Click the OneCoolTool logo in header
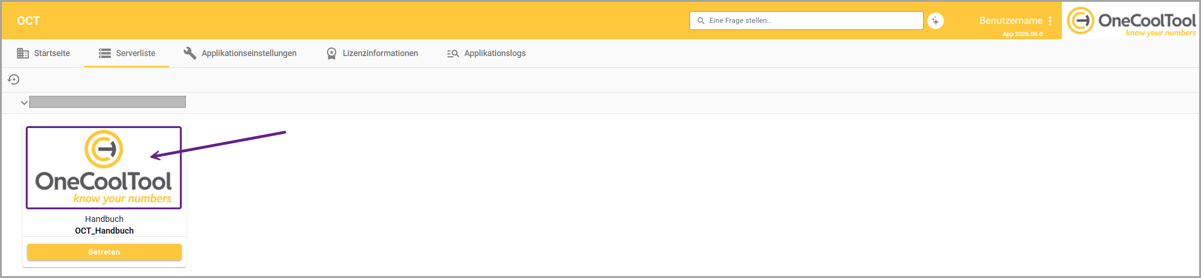 pos(1131,21)
